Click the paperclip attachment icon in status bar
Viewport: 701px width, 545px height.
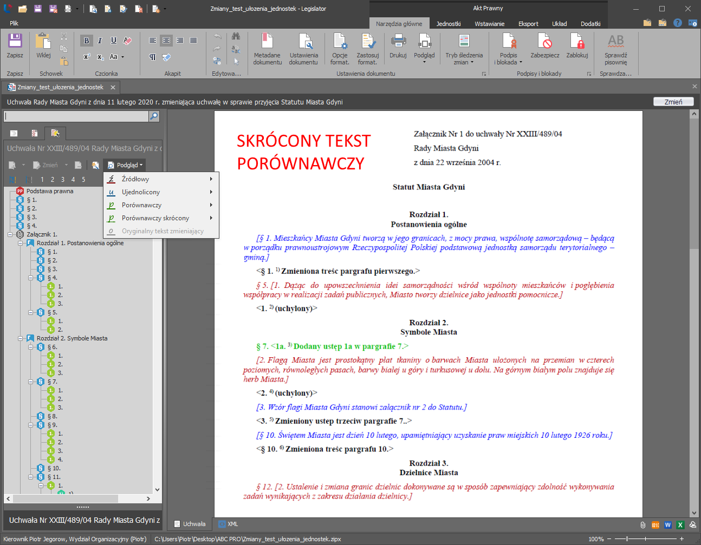pos(642,524)
